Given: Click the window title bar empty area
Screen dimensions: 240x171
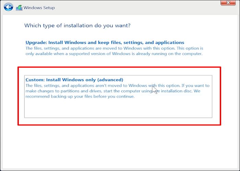Looking at the screenshot, I should (x=137, y=7).
